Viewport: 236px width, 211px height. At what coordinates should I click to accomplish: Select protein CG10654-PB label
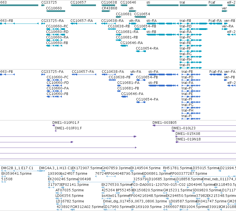tap(147, 77)
